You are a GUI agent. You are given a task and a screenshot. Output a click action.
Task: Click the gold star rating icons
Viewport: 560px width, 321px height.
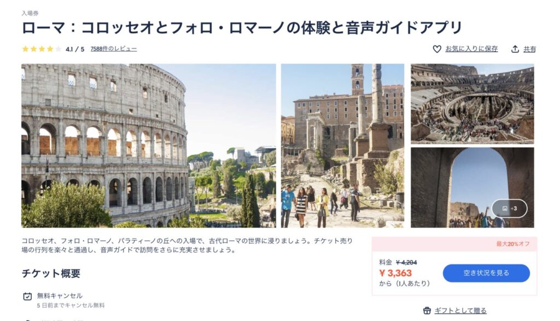[x=42, y=49]
